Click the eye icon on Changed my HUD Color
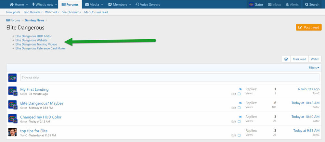This screenshot has height=142, width=325. point(240,117)
